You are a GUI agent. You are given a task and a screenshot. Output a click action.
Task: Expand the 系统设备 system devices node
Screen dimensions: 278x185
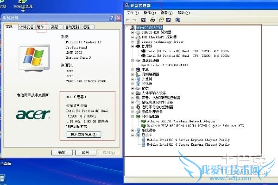pos(133,130)
